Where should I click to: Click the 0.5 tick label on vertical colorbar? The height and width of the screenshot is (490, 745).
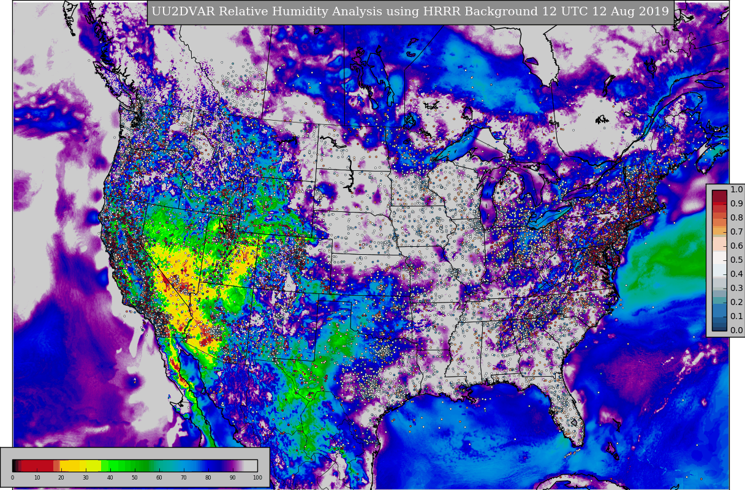[736, 260]
